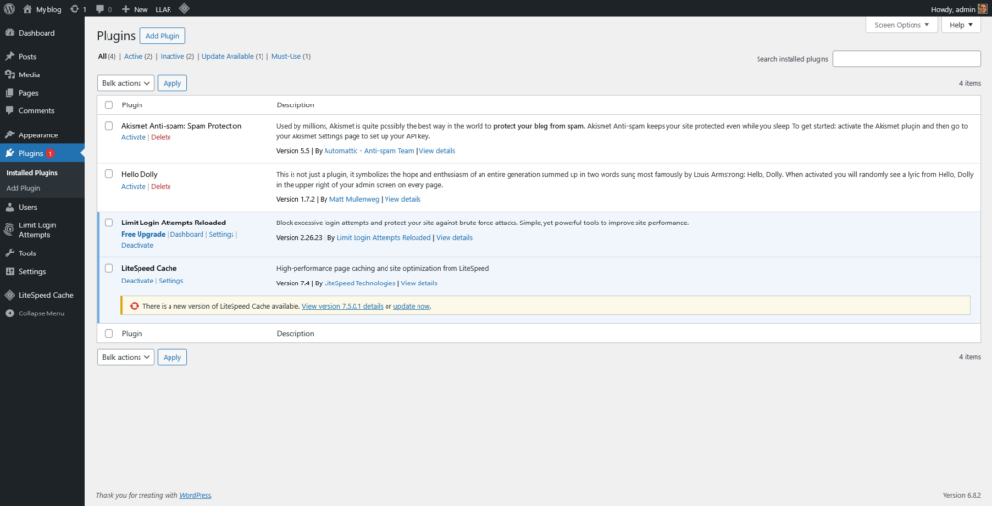Open Dashboard from the sidebar
This screenshot has height=506, width=992.
tap(37, 33)
